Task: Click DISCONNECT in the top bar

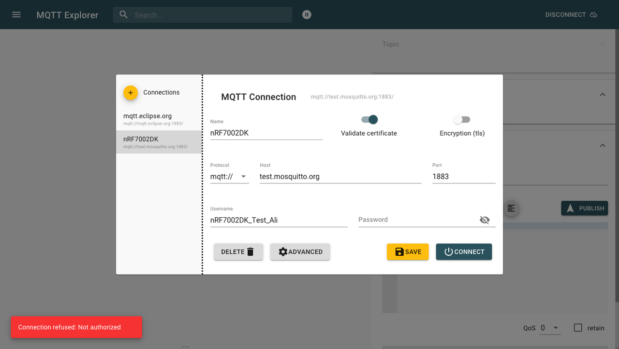Action: (571, 14)
